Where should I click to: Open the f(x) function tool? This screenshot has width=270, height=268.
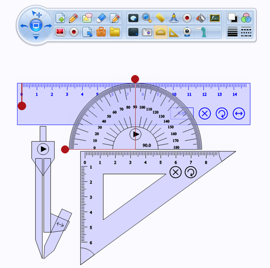click(214, 18)
